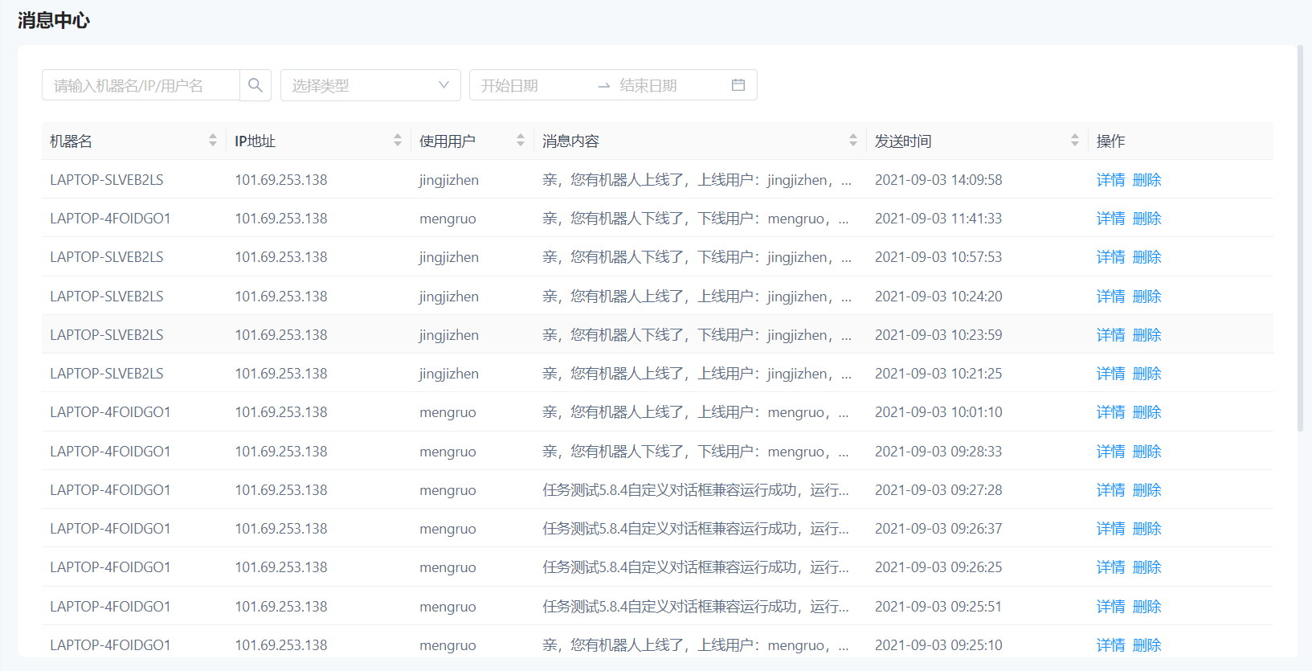This screenshot has height=671, width=1312.
Task: Select the 10:57:53 message content cell
Action: point(696,257)
